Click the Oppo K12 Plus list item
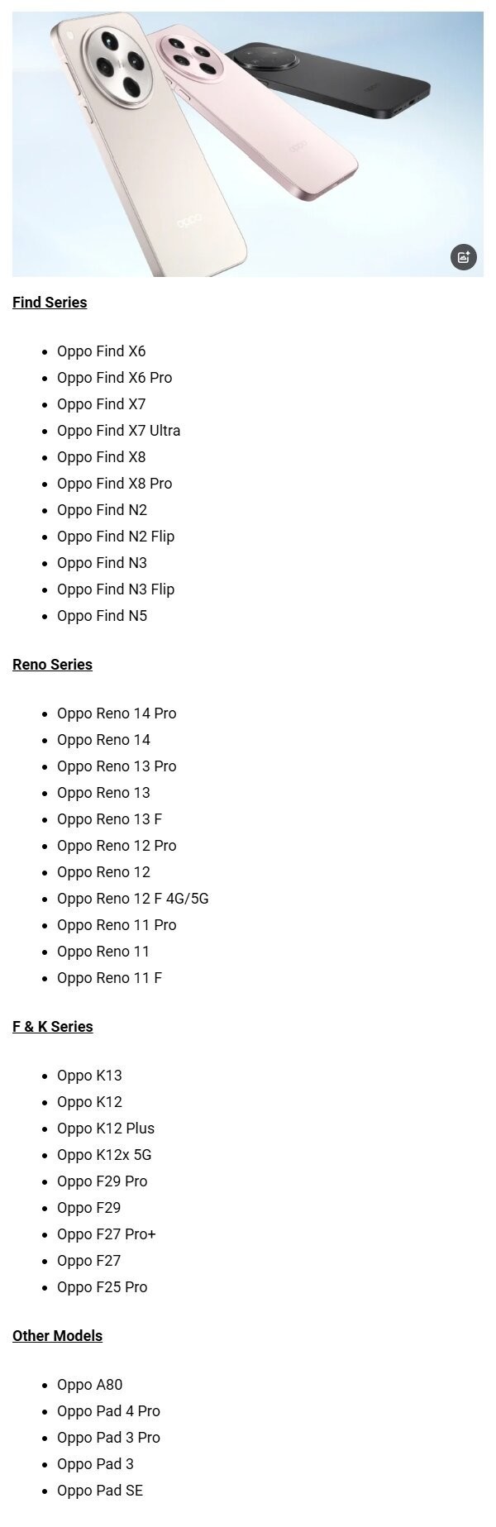This screenshot has height=1527, width=496. pyautogui.click(x=106, y=1129)
